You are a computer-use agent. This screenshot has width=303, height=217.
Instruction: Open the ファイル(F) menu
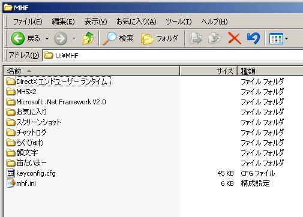click(x=28, y=22)
